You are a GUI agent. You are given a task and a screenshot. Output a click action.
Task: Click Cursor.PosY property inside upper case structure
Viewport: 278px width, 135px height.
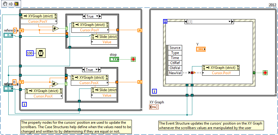[x=90, y=30]
